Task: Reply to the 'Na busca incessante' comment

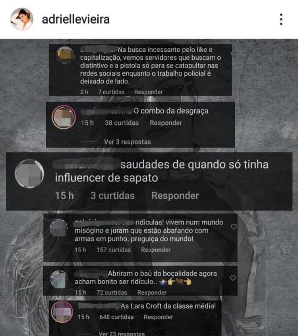Action: click(x=149, y=92)
